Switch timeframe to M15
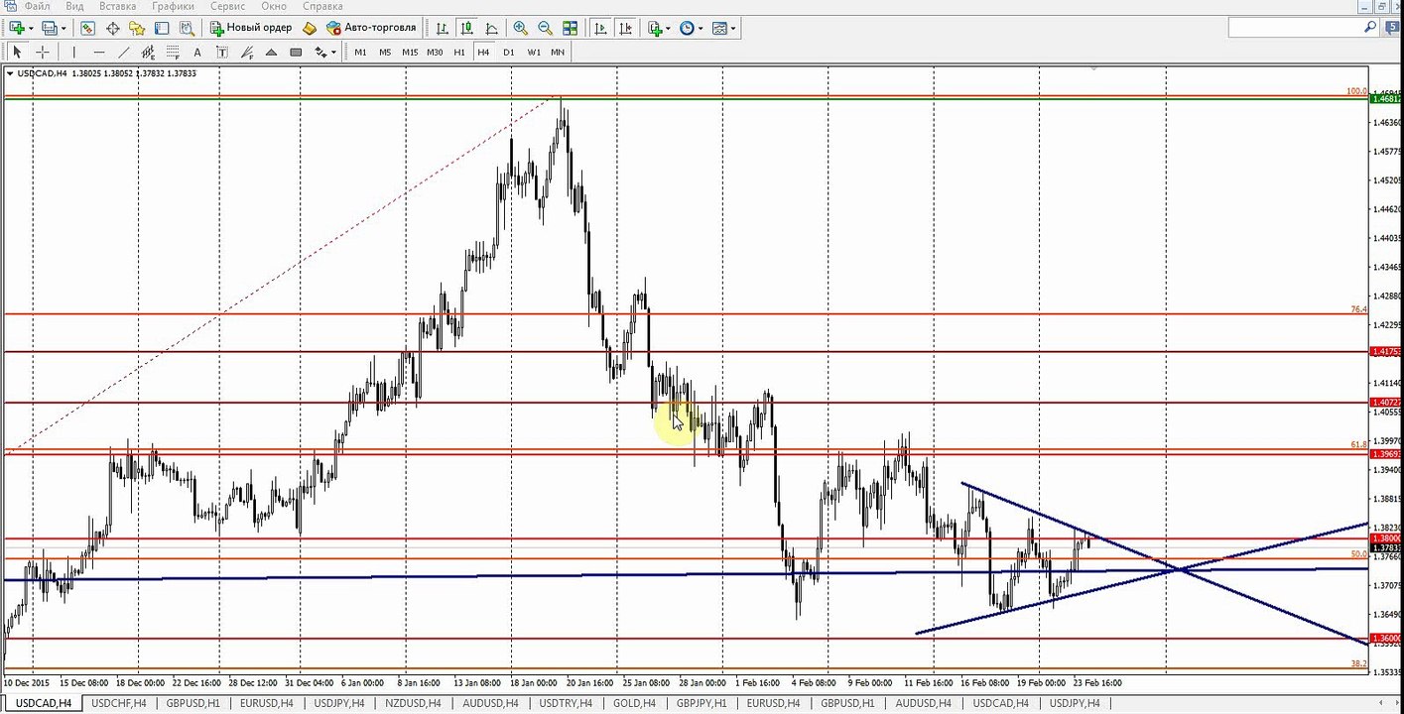 pyautogui.click(x=410, y=52)
